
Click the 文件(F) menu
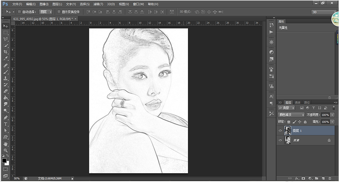17,4
